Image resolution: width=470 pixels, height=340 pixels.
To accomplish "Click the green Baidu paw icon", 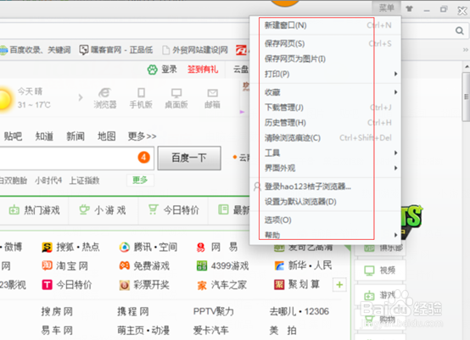I will tap(152, 70).
